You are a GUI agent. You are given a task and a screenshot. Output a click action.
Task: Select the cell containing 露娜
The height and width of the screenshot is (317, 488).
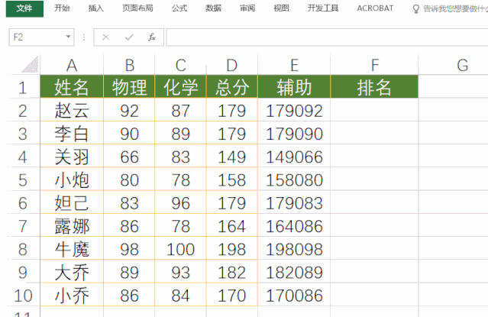point(72,226)
